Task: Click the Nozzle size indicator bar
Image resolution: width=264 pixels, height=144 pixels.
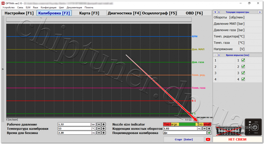Action: pos(187,124)
